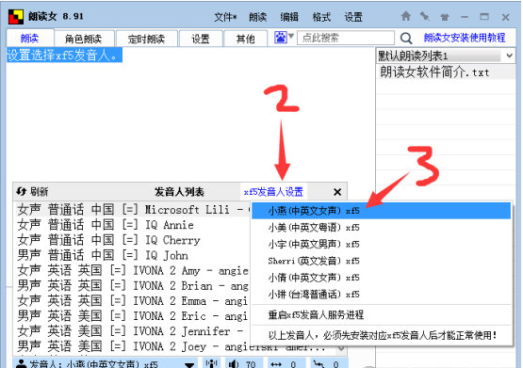Click the 朗读女 app logo icon
Viewport: 523px width, 368px height.
16,17
